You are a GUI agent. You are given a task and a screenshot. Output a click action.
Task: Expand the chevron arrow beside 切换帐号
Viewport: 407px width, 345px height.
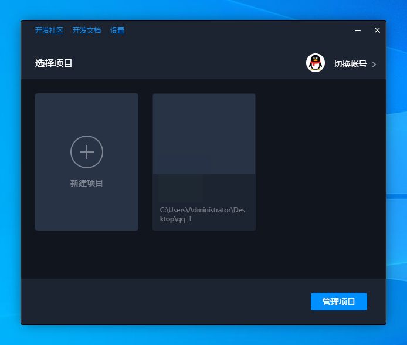point(374,65)
